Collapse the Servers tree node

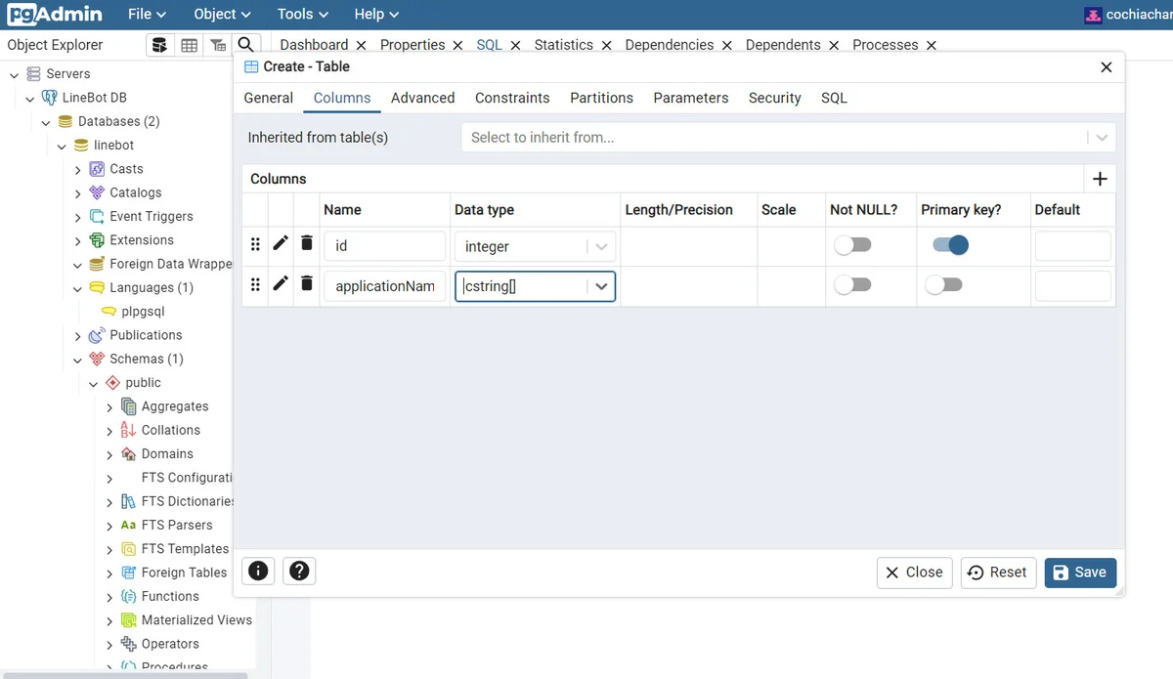pyautogui.click(x=15, y=74)
